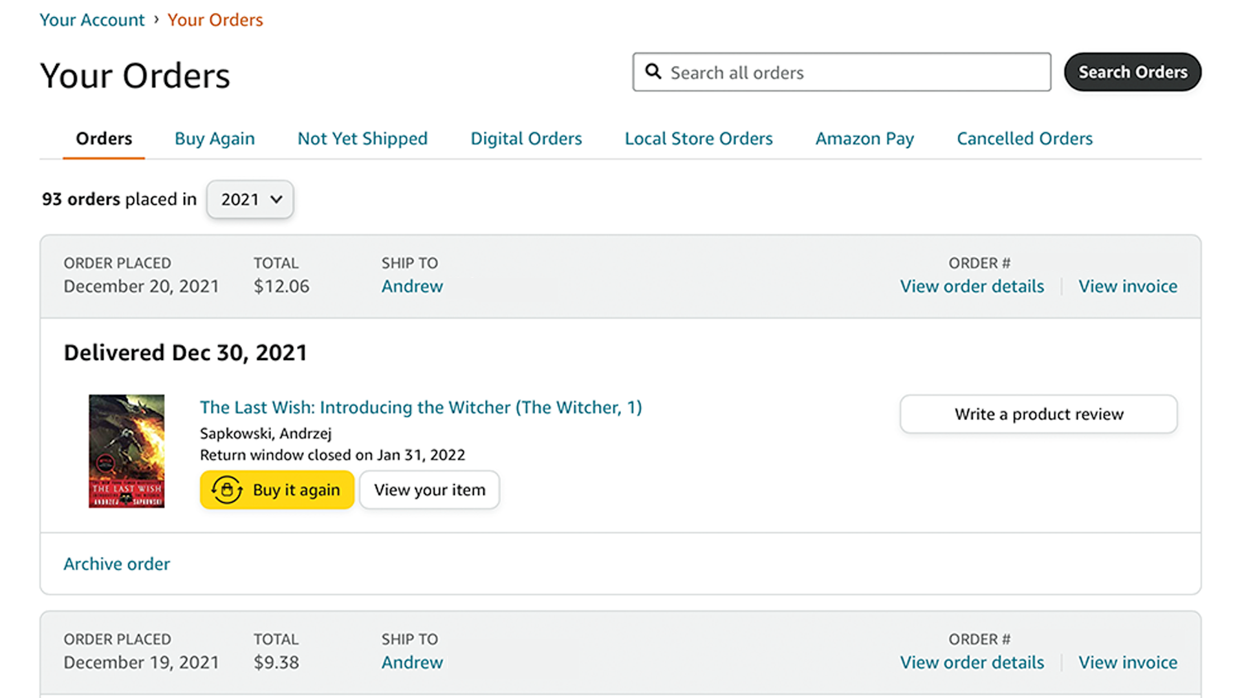This screenshot has width=1242, height=698.
Task: Click the magnifier icon in search box
Action: (x=653, y=72)
